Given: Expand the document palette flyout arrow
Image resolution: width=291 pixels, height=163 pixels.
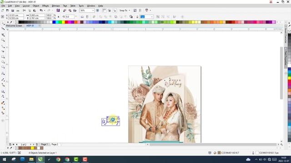Looking at the screenshot, I should pyautogui.click(x=8, y=148).
